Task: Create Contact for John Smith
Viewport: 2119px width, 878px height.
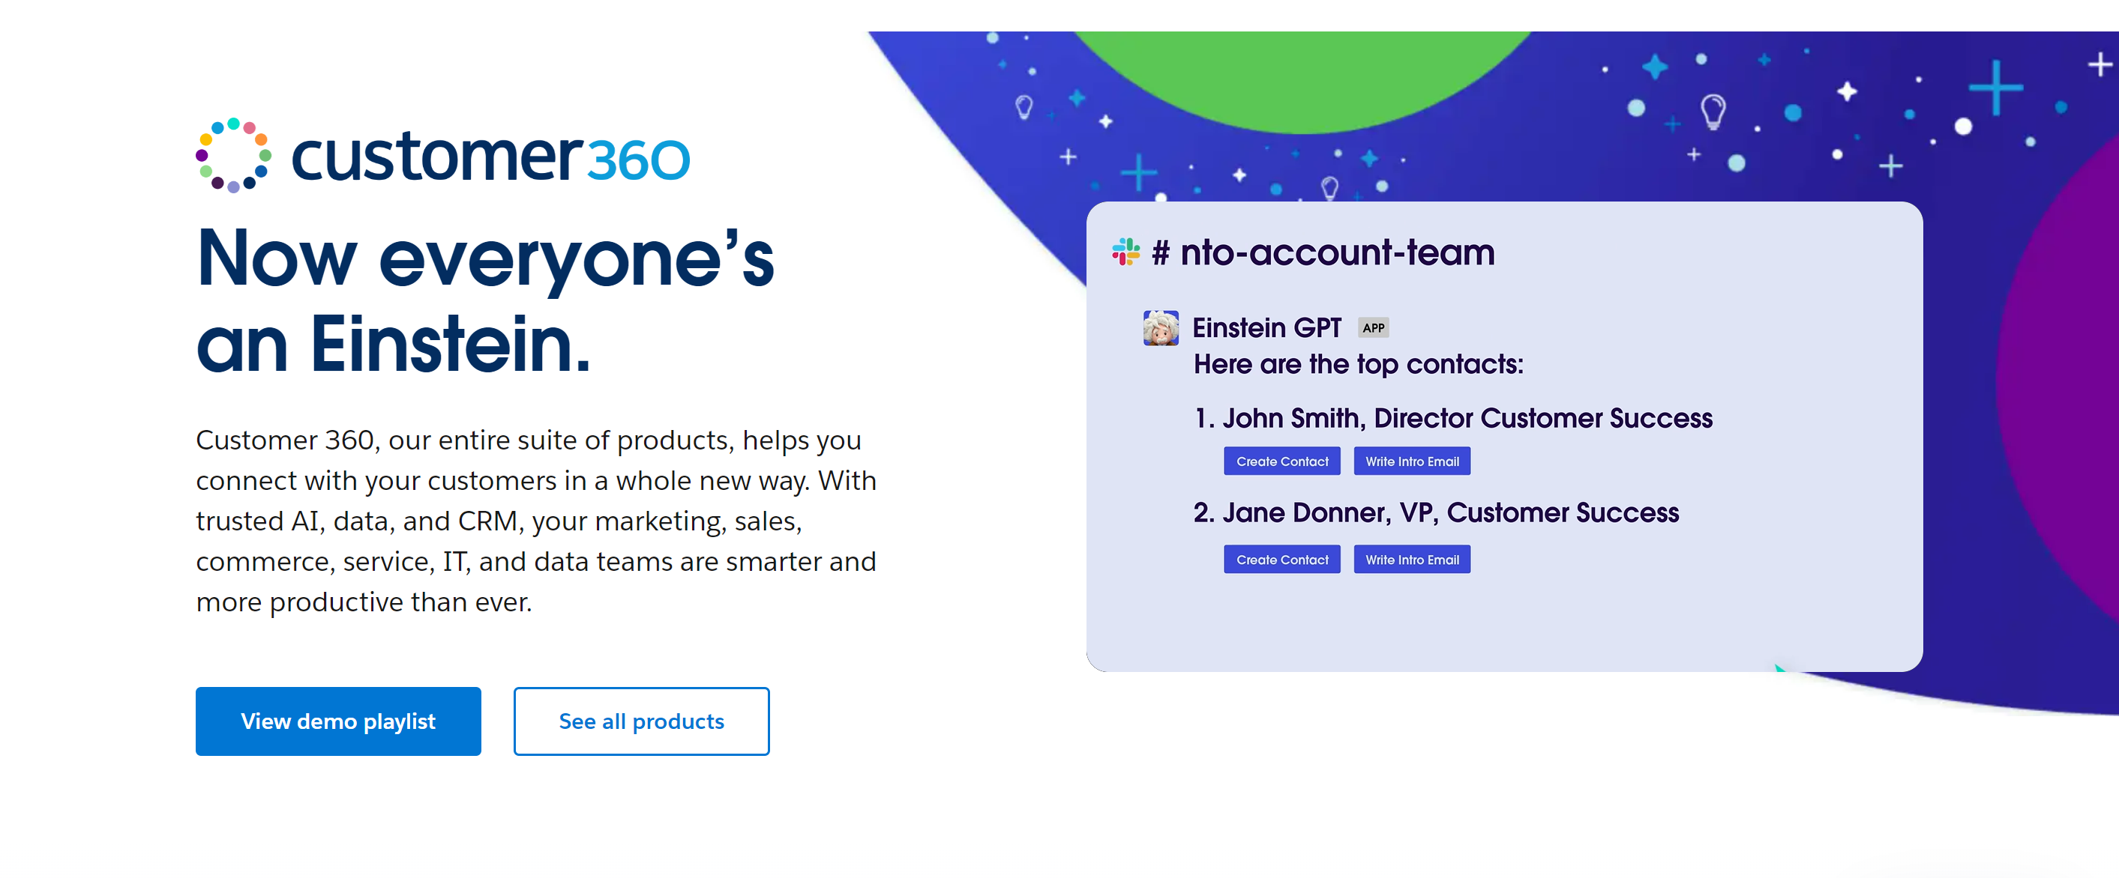Action: coord(1281,461)
